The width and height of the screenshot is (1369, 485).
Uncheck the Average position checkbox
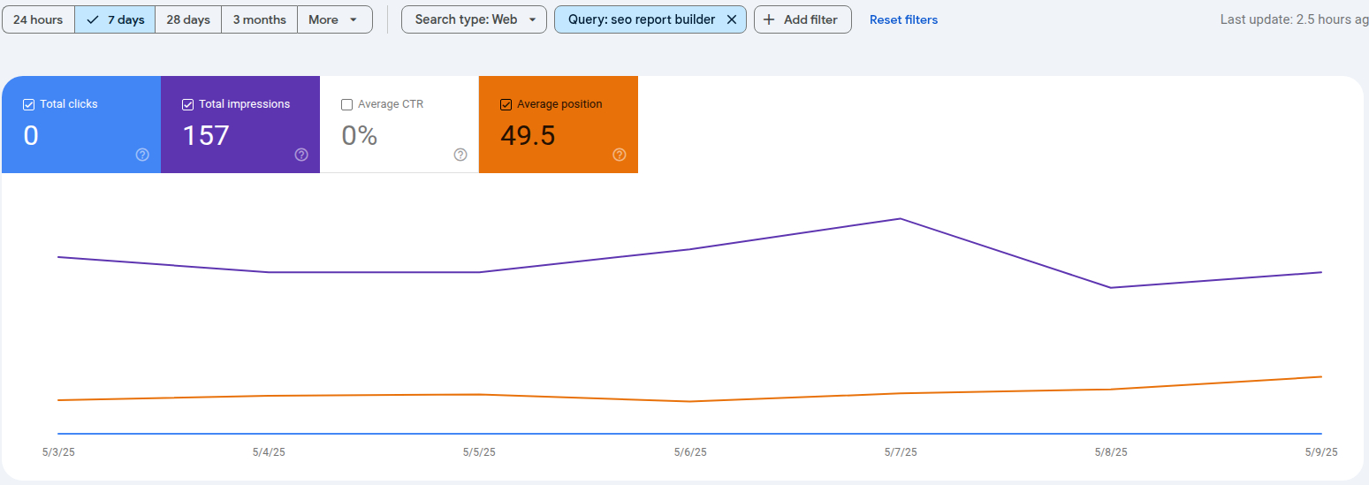tap(506, 104)
